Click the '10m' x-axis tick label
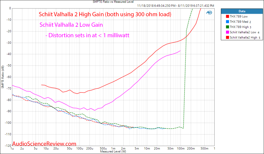 click(x=147, y=149)
